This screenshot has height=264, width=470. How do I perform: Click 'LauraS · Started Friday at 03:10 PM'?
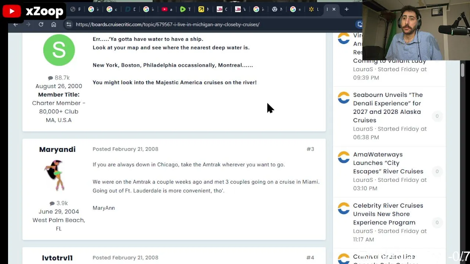pyautogui.click(x=390, y=184)
